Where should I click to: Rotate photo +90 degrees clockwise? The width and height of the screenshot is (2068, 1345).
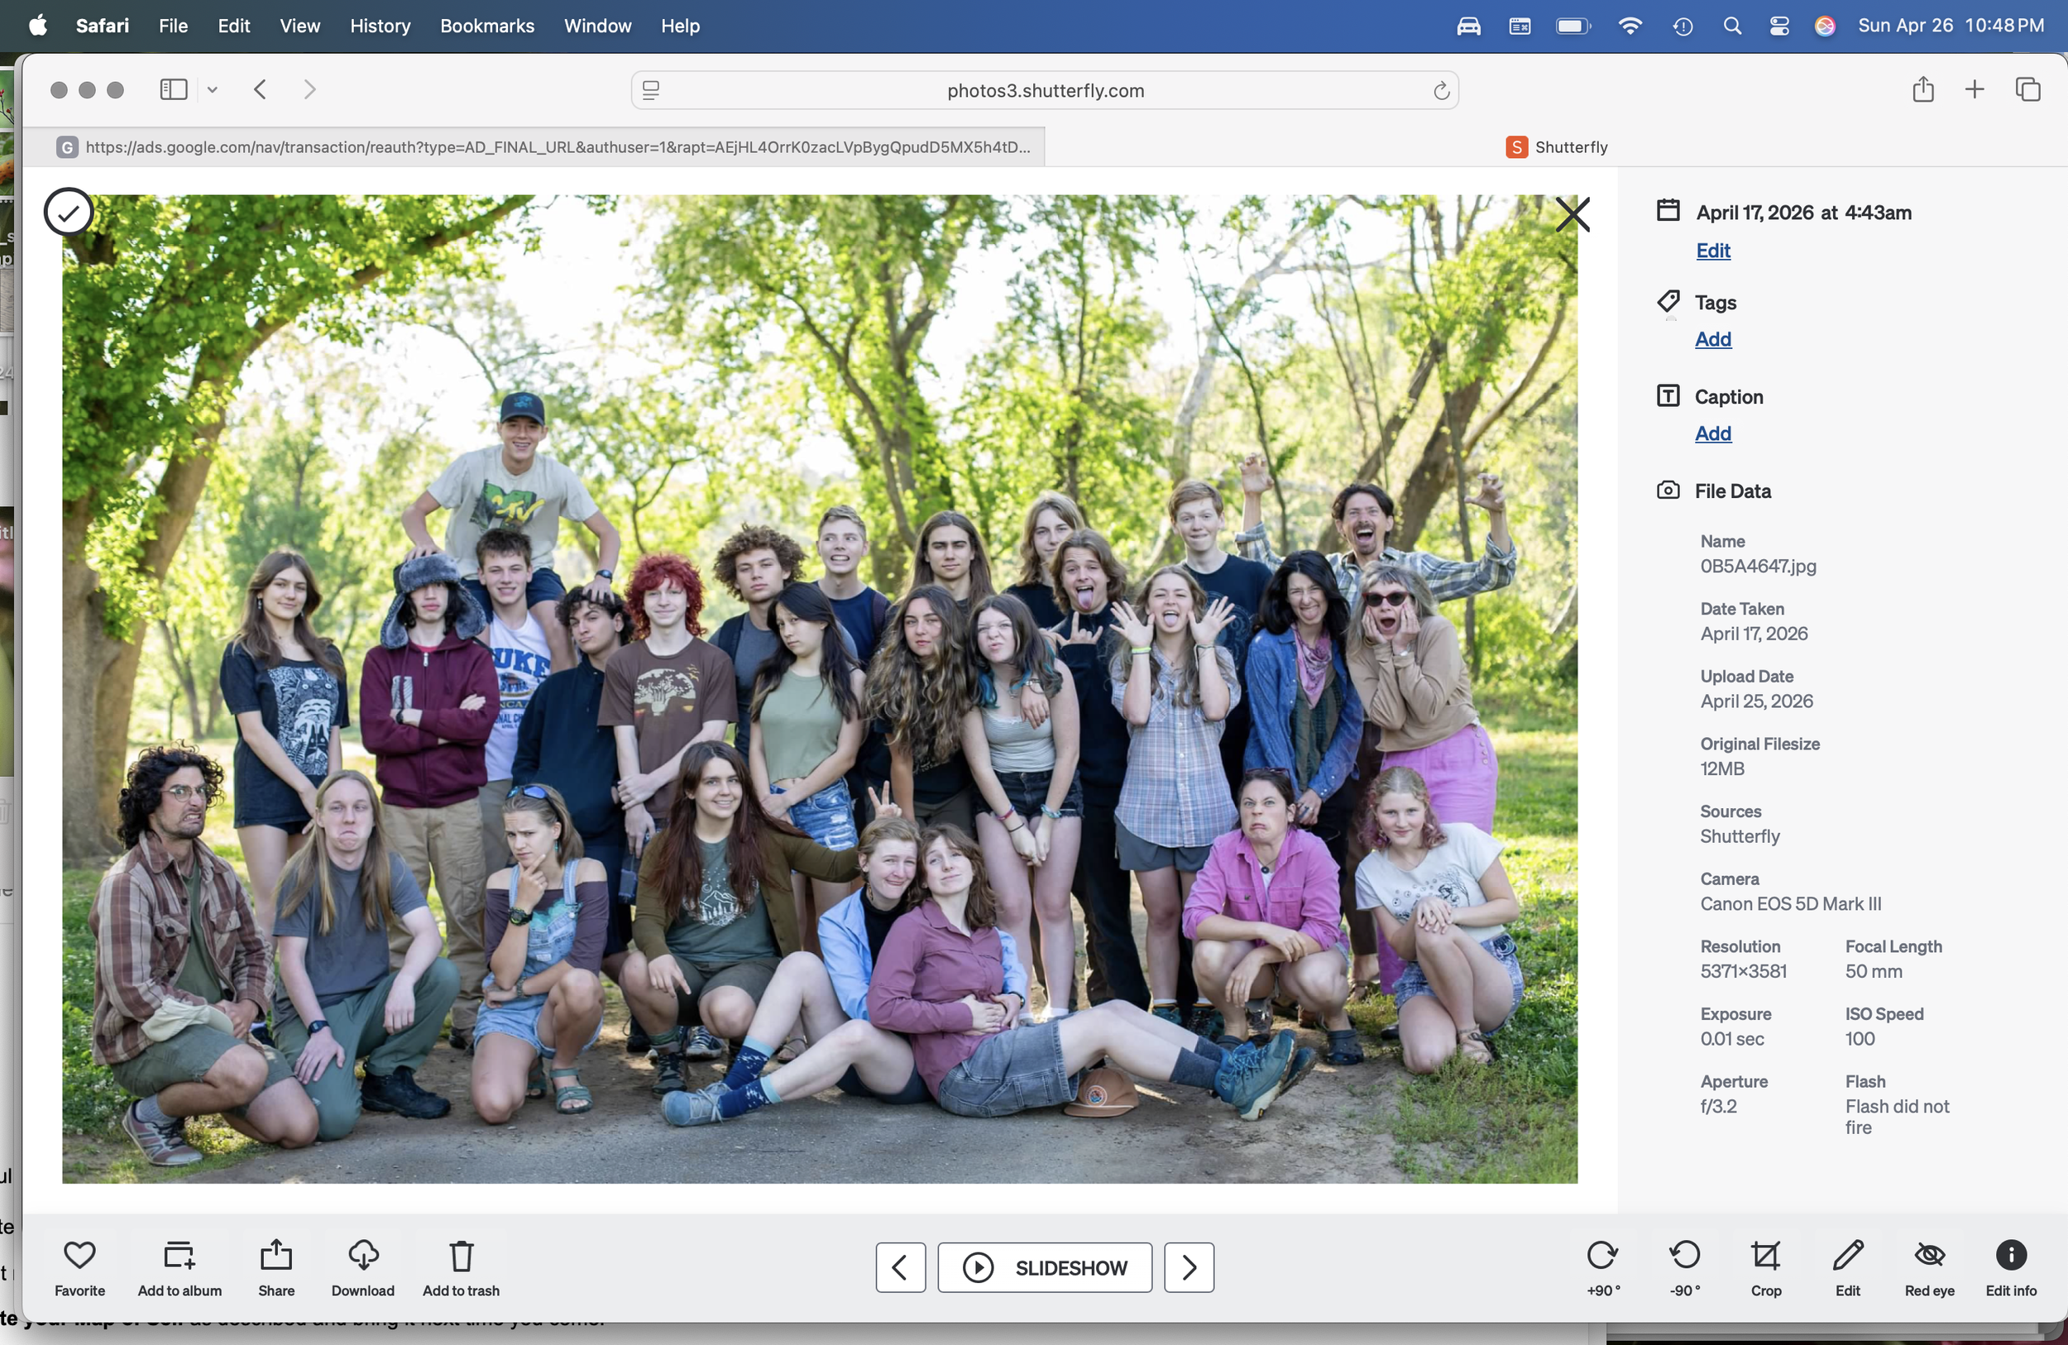1601,1256
